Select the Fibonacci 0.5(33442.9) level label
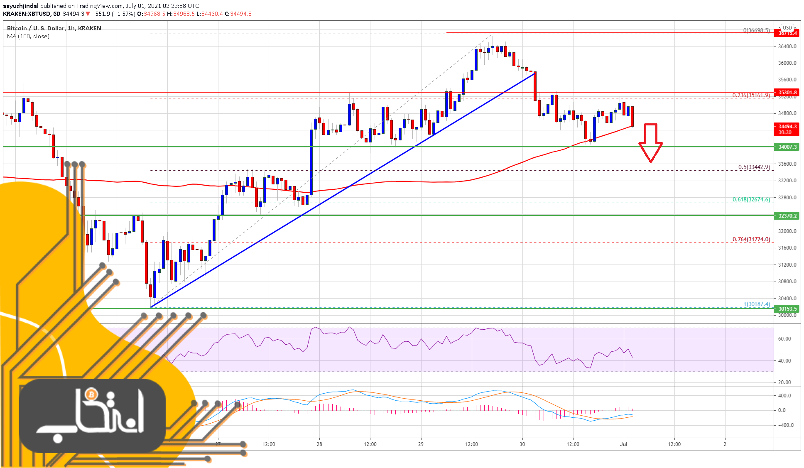804x468 pixels. [754, 167]
